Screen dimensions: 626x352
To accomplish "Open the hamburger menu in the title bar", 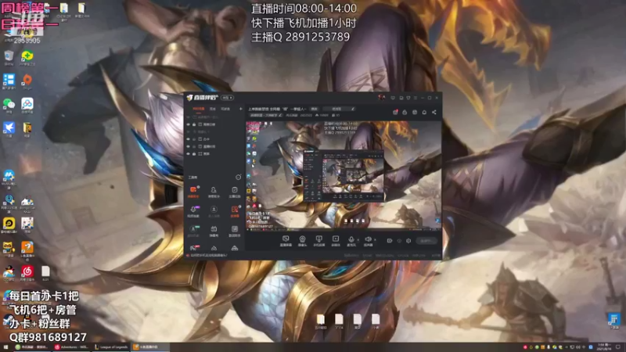I will coord(416,98).
